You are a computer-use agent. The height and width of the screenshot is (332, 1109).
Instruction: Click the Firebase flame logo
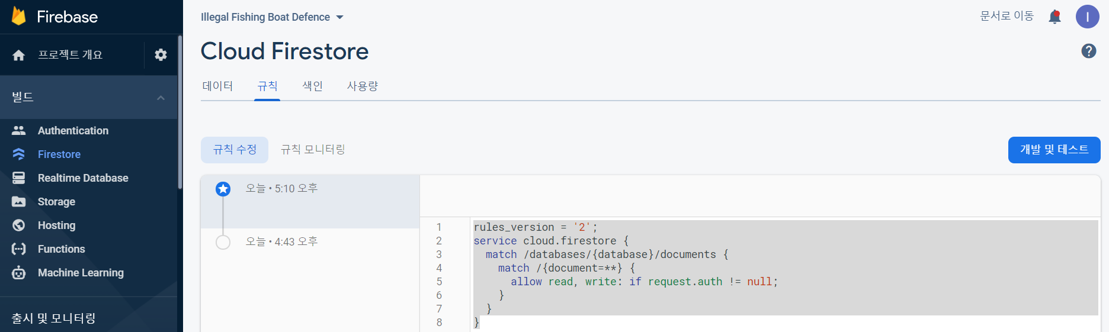coord(19,16)
